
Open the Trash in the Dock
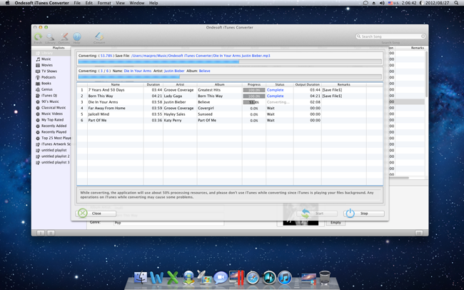[x=325, y=278]
